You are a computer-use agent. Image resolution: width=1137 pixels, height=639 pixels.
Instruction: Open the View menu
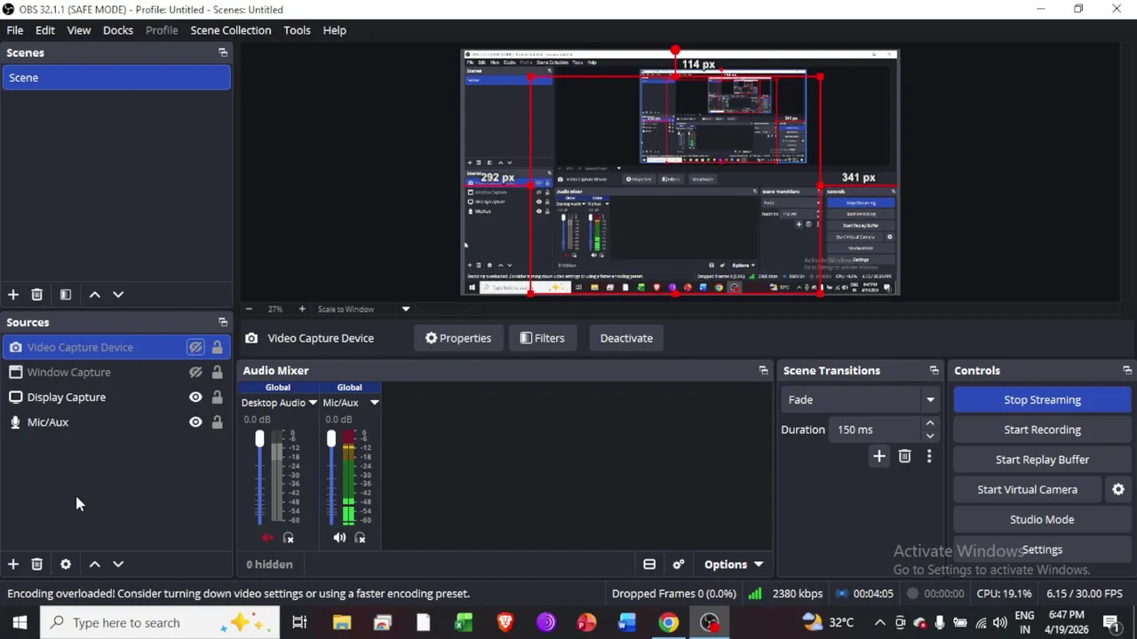point(79,30)
